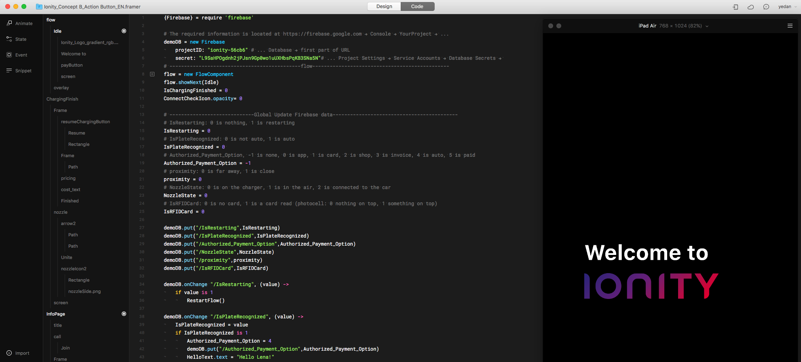Viewport: 801px width, 362px height.
Task: Select the Welcome to layer
Action: 74,54
